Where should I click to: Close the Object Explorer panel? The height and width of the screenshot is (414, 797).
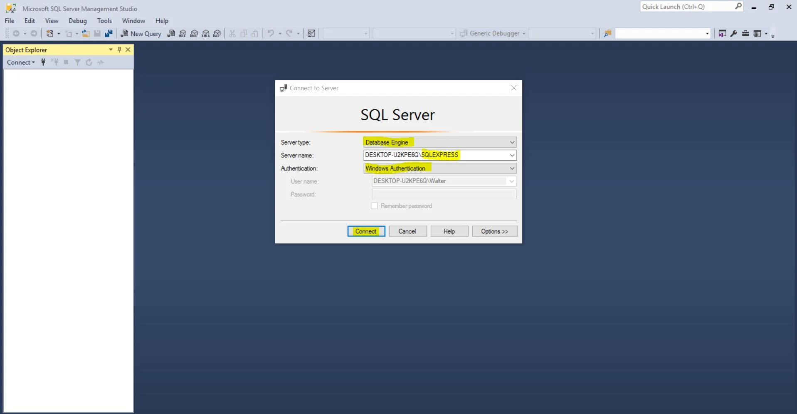(x=128, y=50)
